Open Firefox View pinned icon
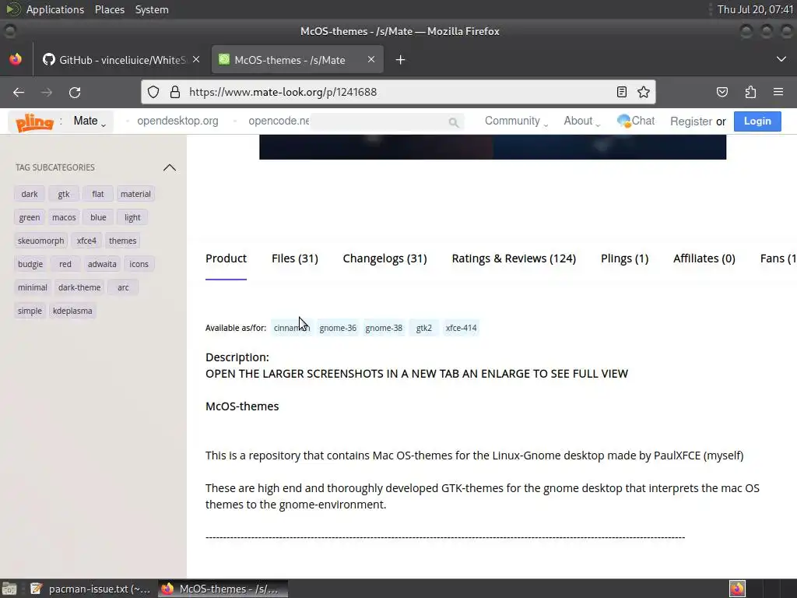 coord(16,59)
